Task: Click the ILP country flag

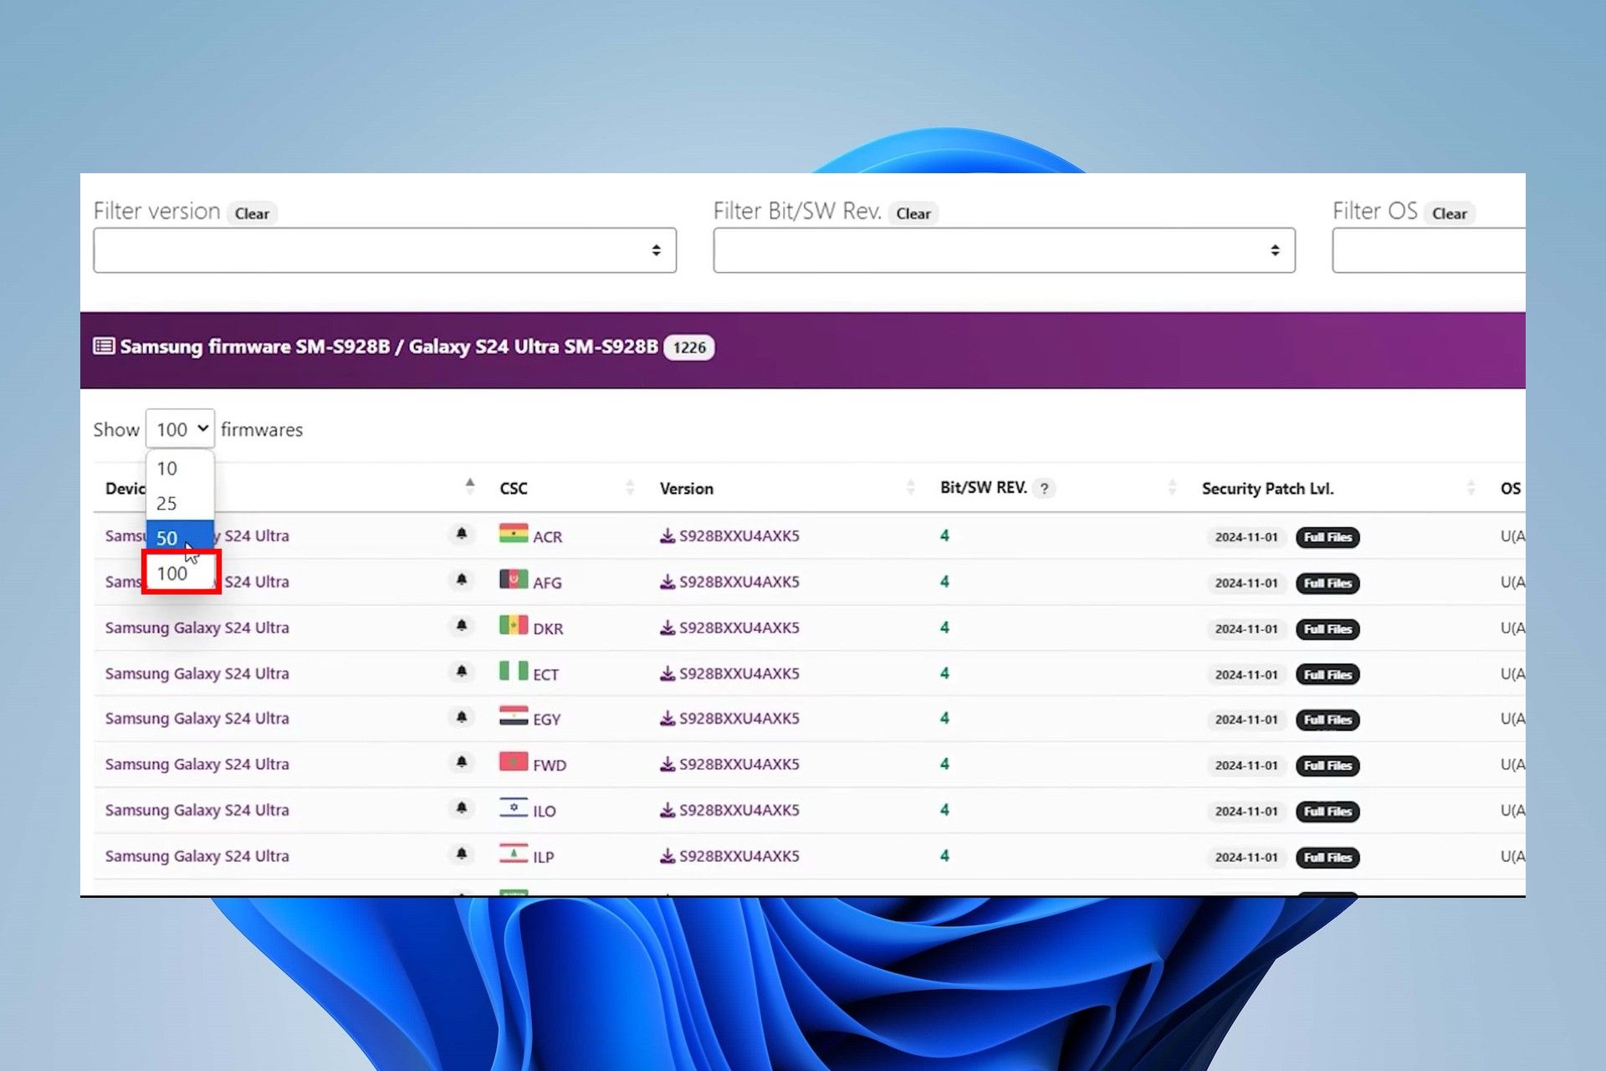Action: (x=514, y=854)
